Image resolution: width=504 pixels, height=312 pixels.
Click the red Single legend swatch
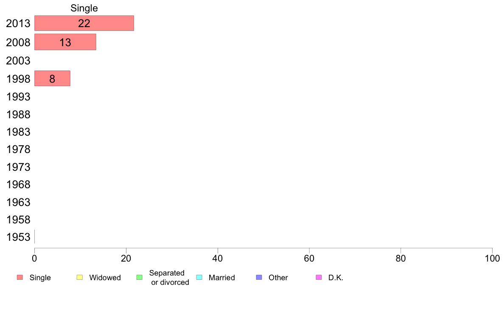click(x=20, y=277)
